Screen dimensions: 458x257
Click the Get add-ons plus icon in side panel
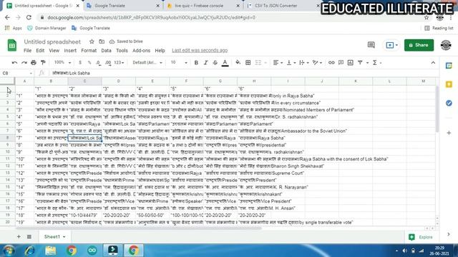(449, 133)
